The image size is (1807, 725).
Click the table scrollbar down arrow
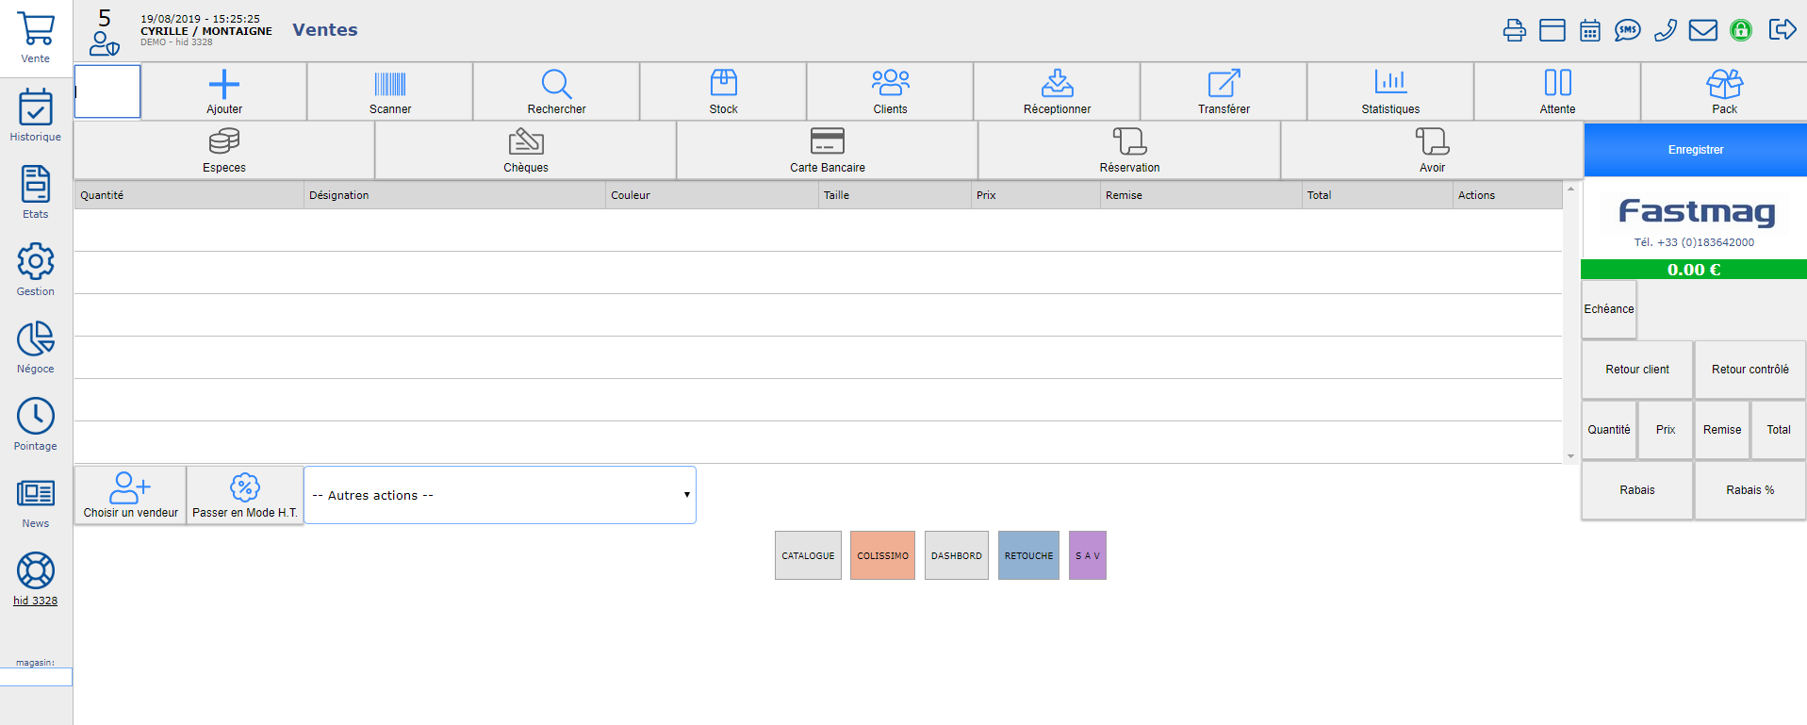tap(1570, 456)
